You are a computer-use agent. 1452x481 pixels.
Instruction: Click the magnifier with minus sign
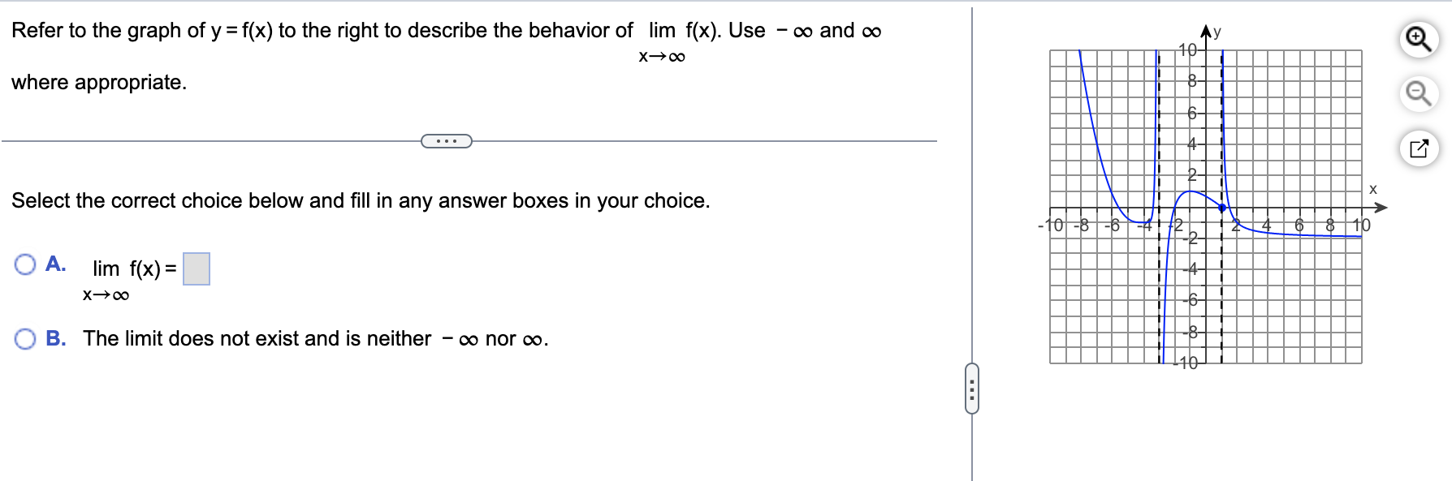pos(1418,93)
